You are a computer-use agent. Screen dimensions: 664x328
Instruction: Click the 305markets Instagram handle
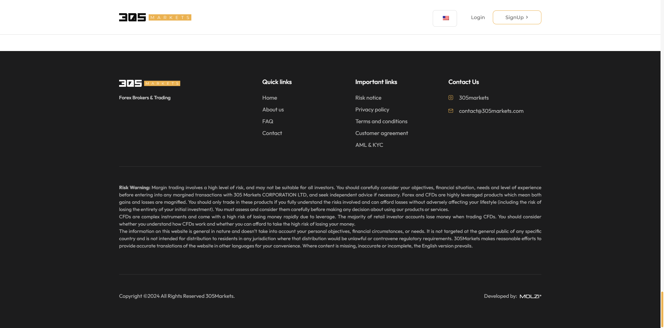(474, 98)
